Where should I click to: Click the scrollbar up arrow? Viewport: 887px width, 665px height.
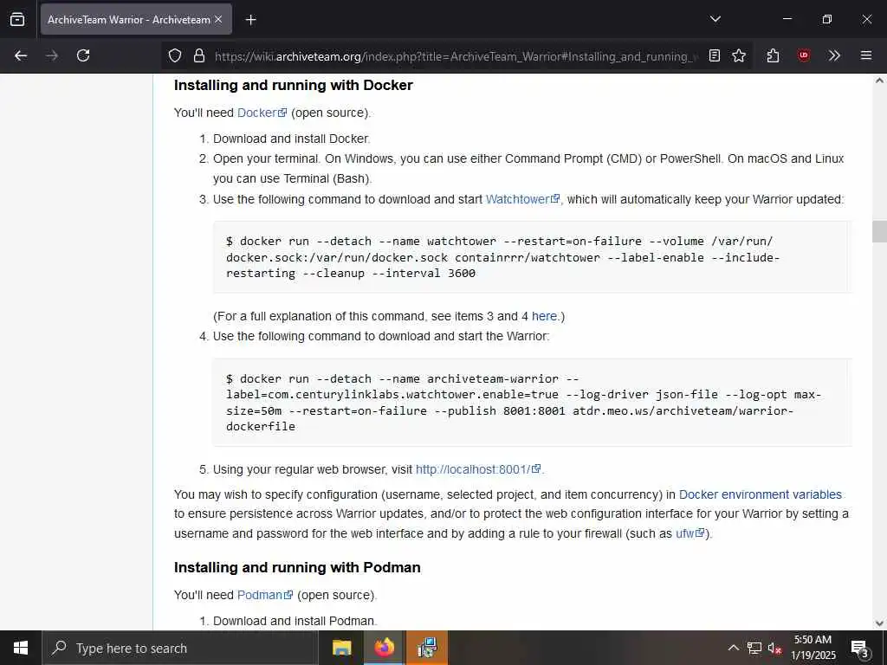[880, 81]
